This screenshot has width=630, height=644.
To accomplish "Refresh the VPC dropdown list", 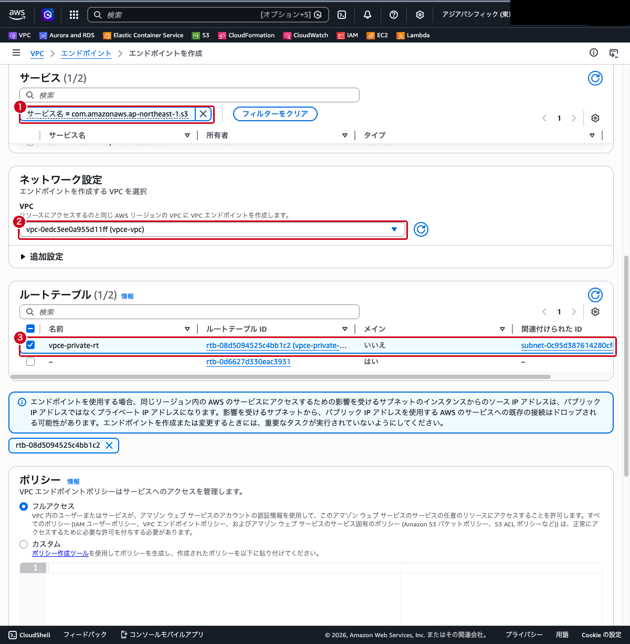I will pyautogui.click(x=421, y=229).
